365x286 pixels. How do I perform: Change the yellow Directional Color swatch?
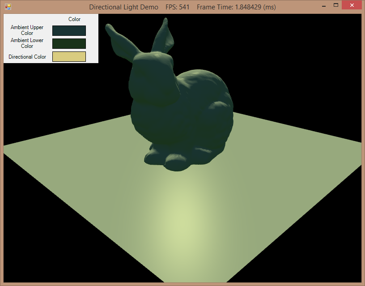pos(69,56)
